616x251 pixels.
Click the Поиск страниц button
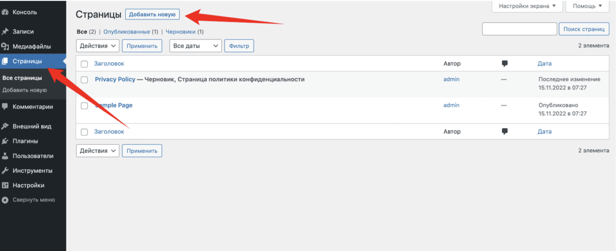(x=584, y=29)
